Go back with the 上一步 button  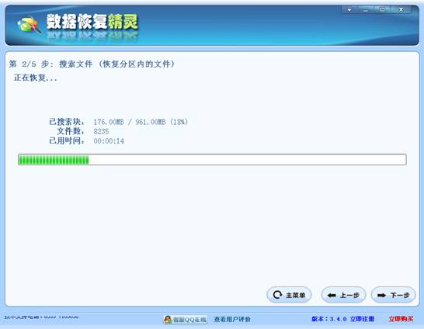coord(343,295)
